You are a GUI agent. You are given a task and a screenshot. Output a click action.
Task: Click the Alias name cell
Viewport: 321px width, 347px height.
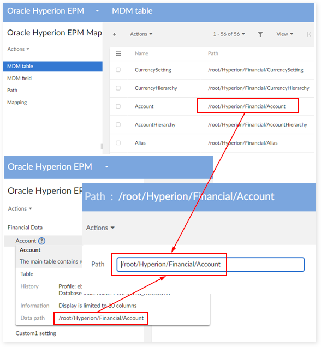coord(140,143)
